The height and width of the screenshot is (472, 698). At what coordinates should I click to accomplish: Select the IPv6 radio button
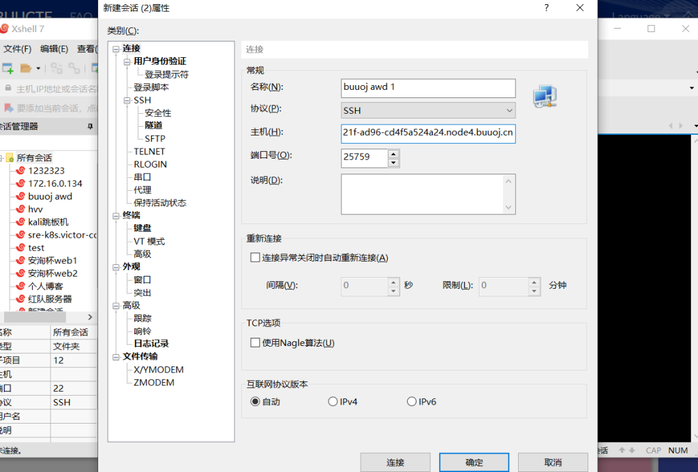(x=412, y=401)
